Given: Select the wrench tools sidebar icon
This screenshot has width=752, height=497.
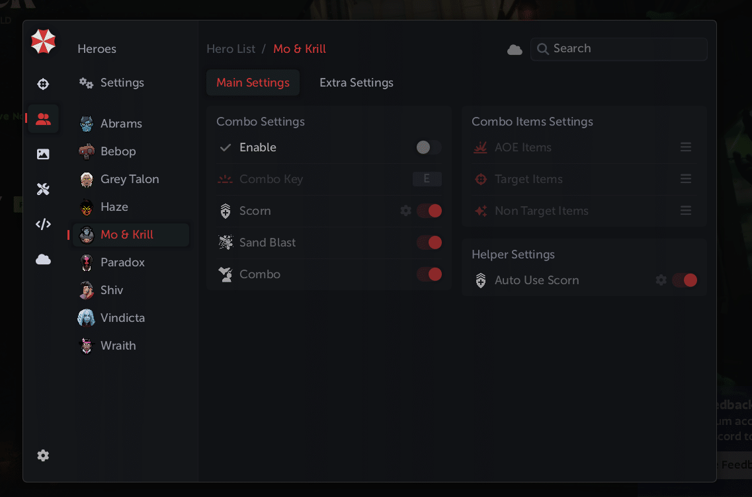Looking at the screenshot, I should point(43,190).
